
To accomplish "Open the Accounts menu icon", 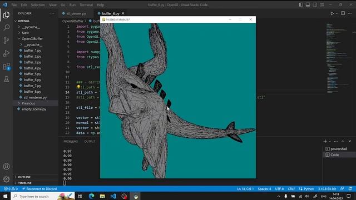I will [x=6, y=167].
